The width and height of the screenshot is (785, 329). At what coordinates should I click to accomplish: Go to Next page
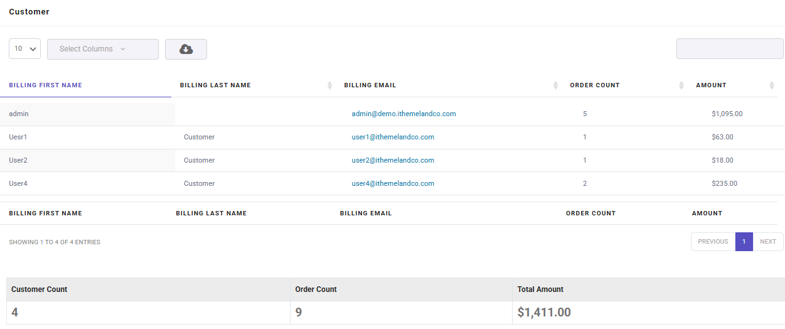pos(768,242)
